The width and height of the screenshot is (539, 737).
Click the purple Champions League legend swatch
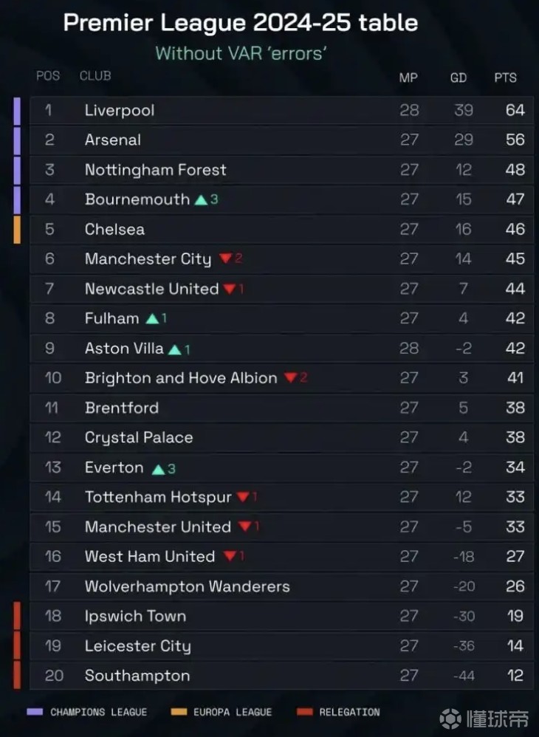point(35,712)
